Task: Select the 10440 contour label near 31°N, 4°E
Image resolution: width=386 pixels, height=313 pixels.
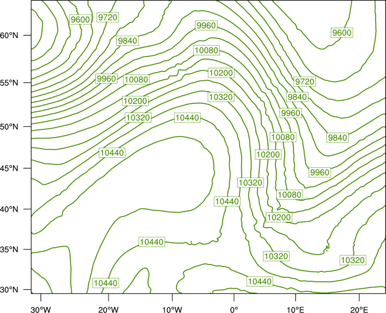Action: 260,281
